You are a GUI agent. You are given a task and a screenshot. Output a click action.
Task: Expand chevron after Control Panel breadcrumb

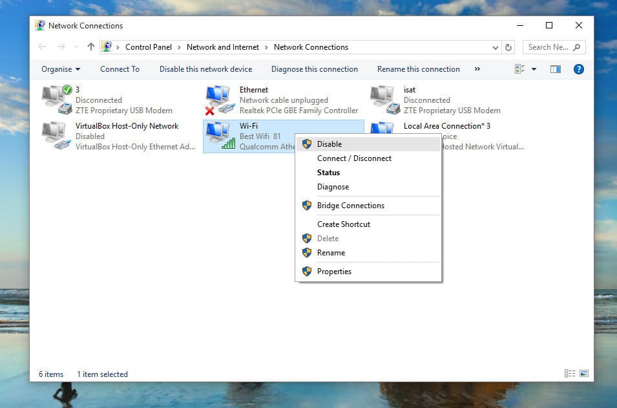click(x=179, y=47)
